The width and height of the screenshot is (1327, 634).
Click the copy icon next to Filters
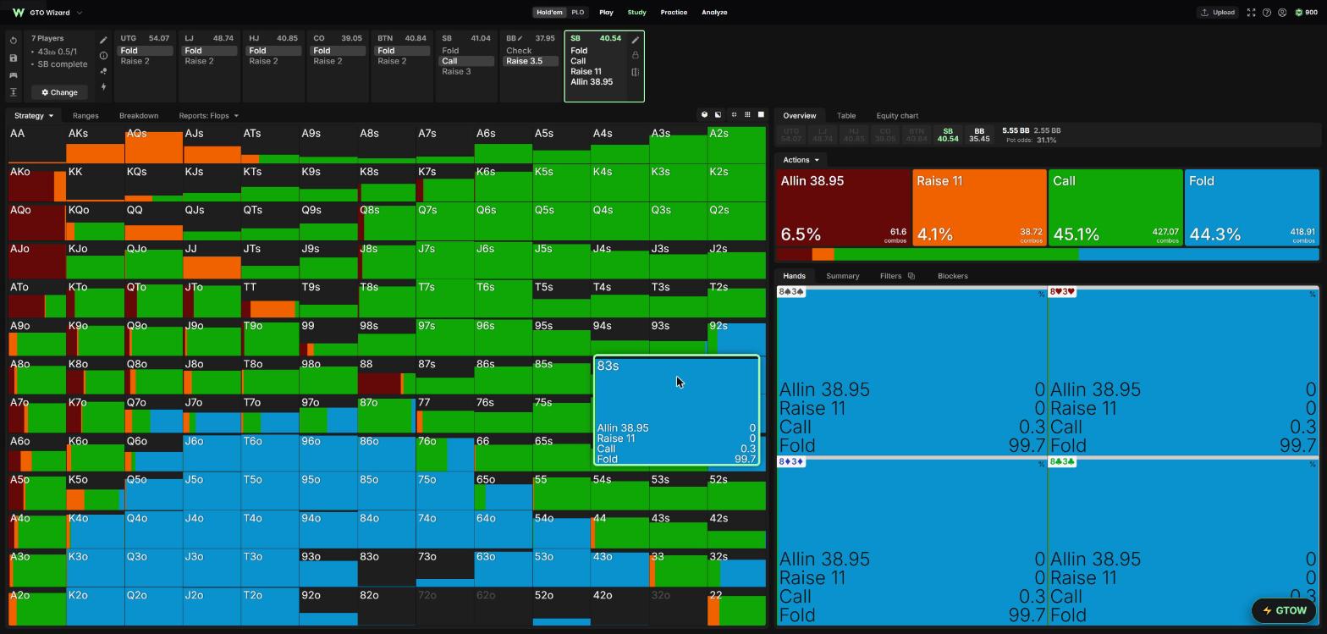coord(911,276)
